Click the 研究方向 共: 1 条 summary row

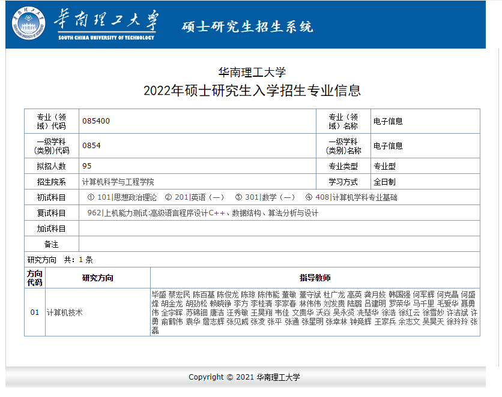(x=252, y=260)
